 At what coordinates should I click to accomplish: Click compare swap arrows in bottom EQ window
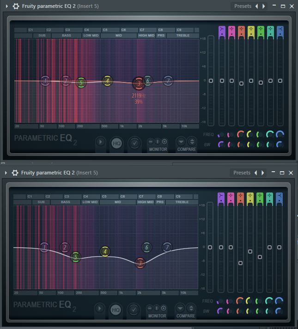click(x=191, y=309)
